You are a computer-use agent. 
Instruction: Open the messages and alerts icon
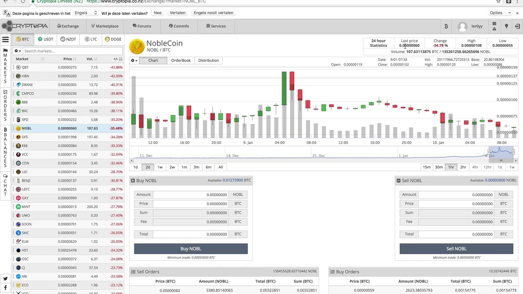click(494, 26)
